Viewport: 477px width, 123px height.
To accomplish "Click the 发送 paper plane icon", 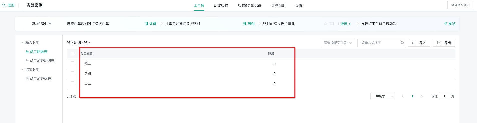I will click(445, 24).
